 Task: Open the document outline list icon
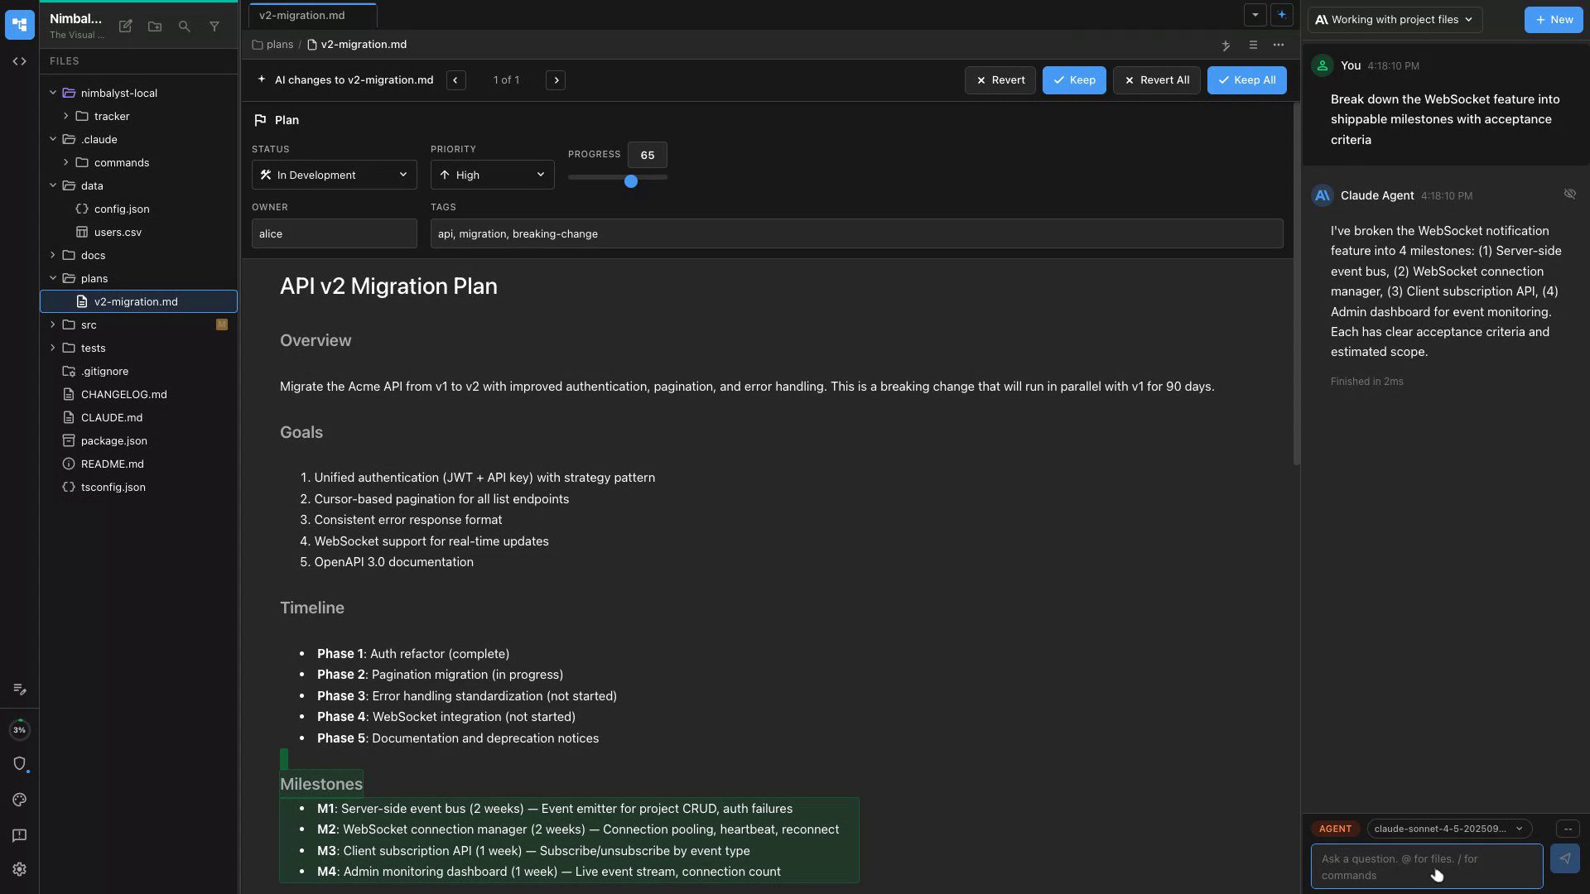click(1253, 46)
